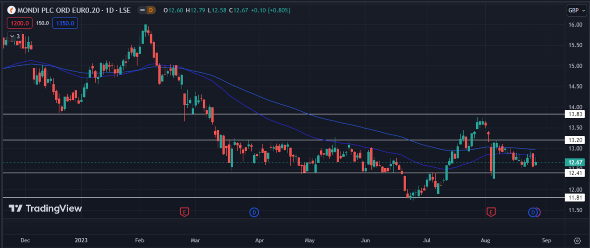Click the close value C12.67
This screenshot has width=590, height=248.
[238, 10]
